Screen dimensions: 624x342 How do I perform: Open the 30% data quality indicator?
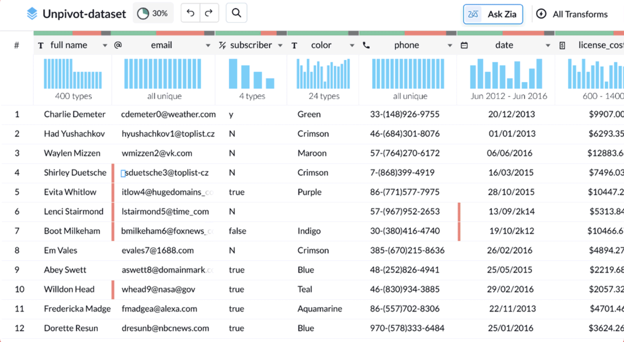click(153, 13)
